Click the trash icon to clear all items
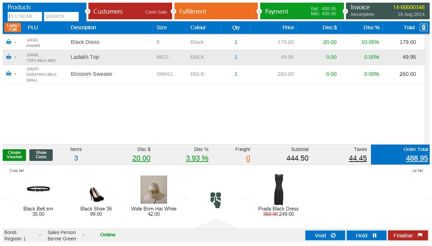432x246 pixels. 423,28
